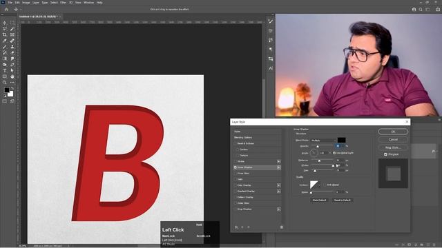The width and height of the screenshot is (442, 248).
Task: Click the Home icon in options bar
Action: (6, 9)
